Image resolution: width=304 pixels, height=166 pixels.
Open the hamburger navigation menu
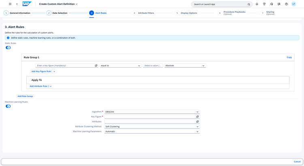tap(10, 4)
